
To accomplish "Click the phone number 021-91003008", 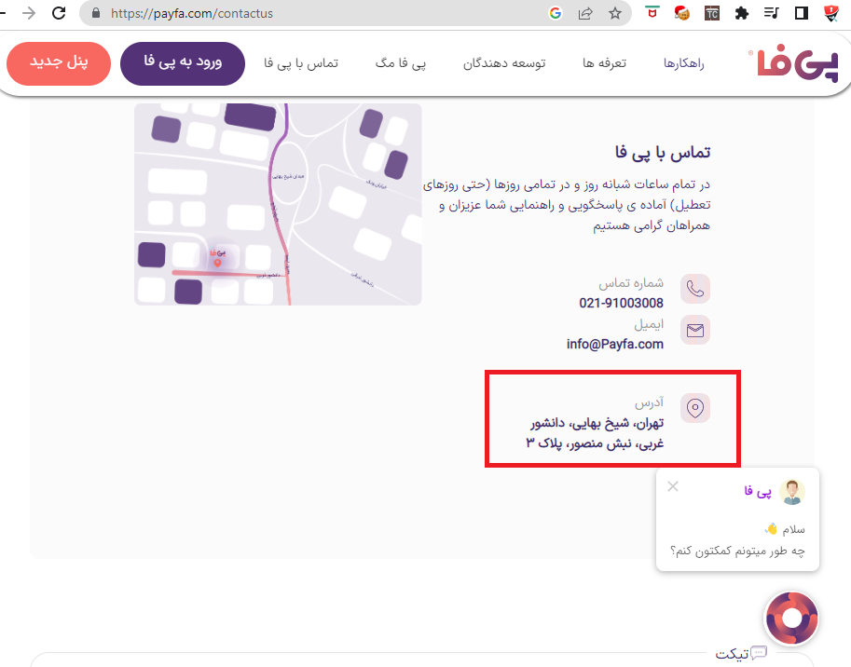I will click(x=621, y=303).
